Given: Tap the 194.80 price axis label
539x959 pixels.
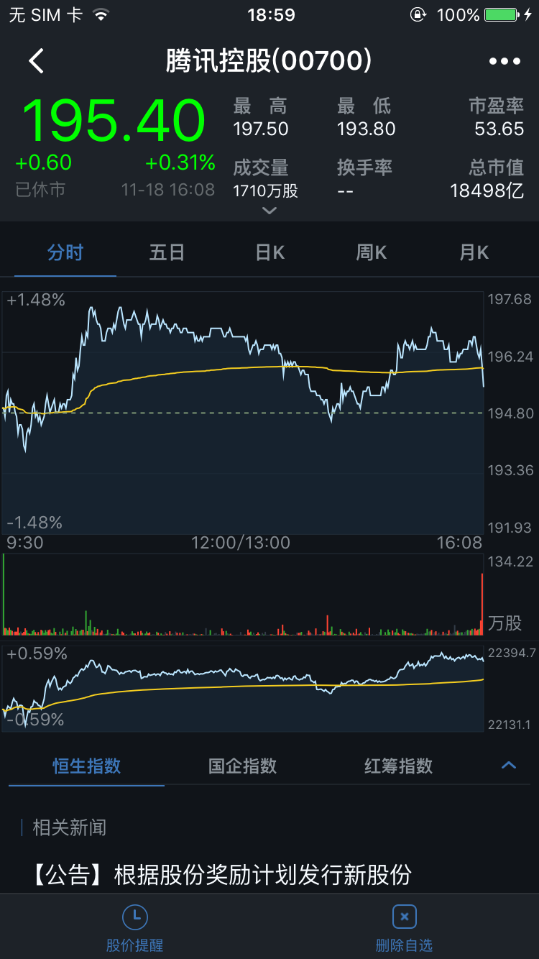Looking at the screenshot, I should pyautogui.click(x=510, y=413).
